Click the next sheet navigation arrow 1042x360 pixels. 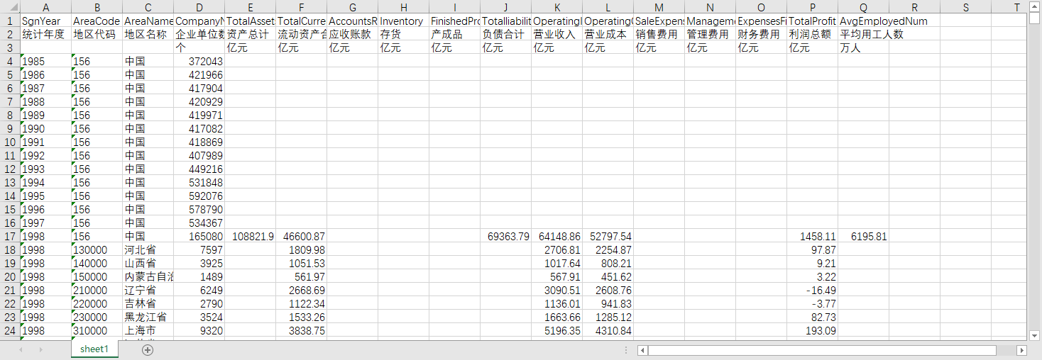40,350
